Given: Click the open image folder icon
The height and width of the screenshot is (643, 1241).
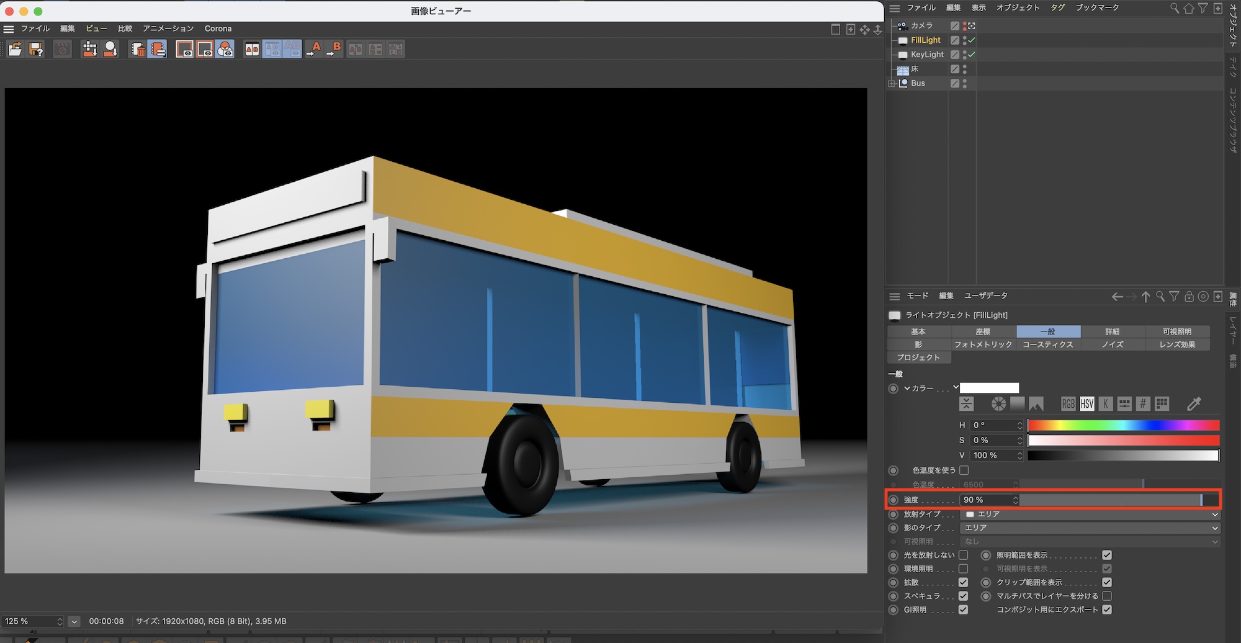Looking at the screenshot, I should pyautogui.click(x=15, y=49).
